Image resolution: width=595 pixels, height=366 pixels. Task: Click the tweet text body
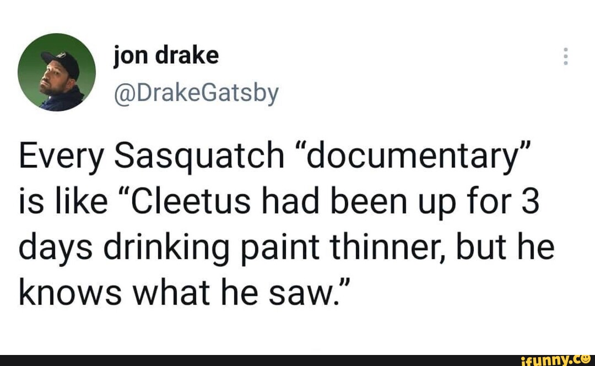275,220
